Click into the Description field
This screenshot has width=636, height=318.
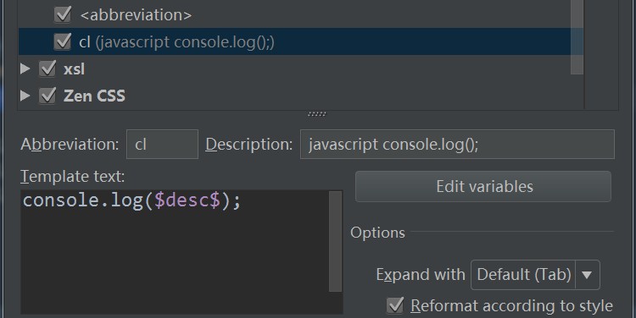coord(457,145)
